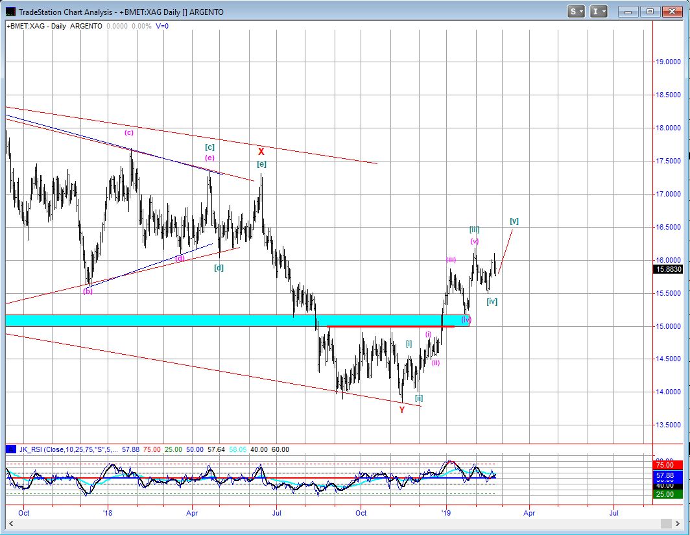
Task: Click the 17.5000 price axis label
Action: click(668, 161)
